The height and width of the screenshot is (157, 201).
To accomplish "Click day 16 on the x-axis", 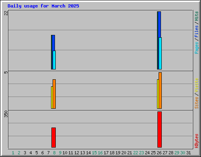I will (x=100, y=153).
